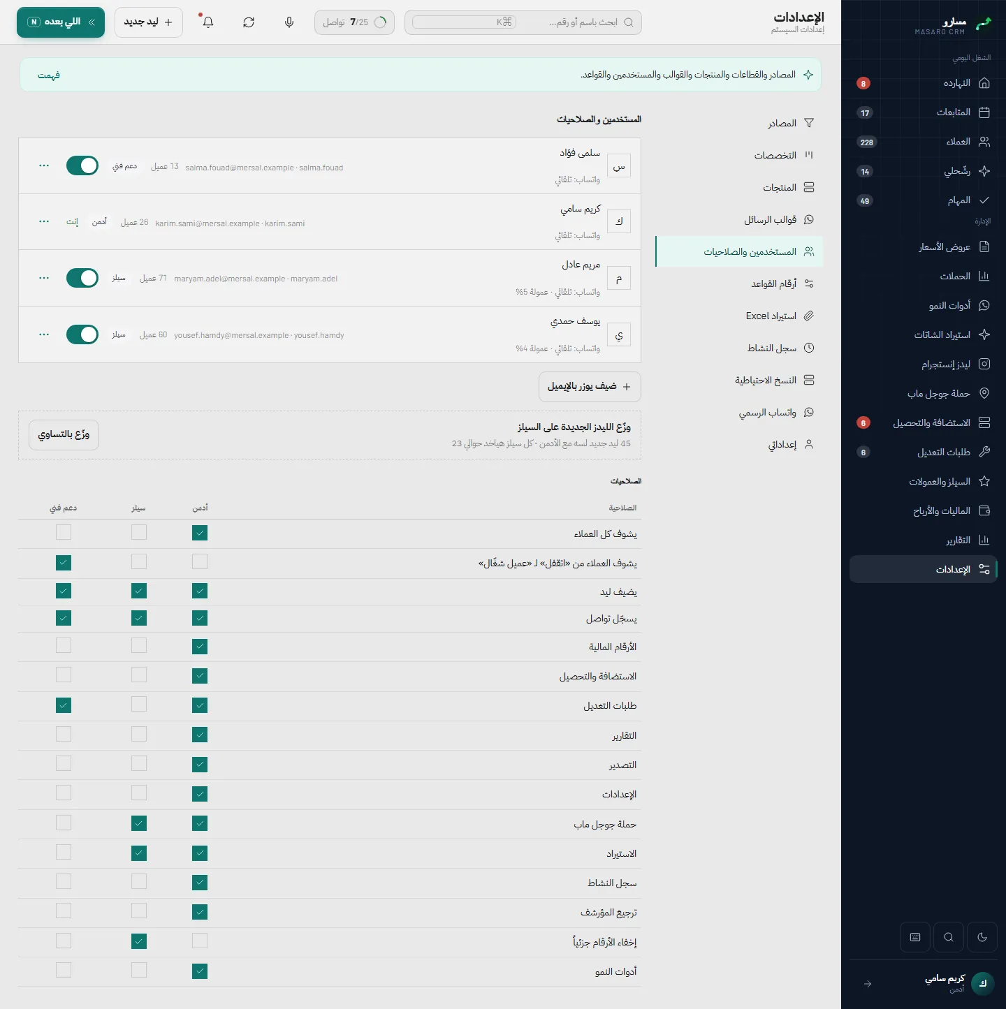Viewport: 1006px width, 1009px height.
Task: Click اللي بعده next button
Action: 61,22
